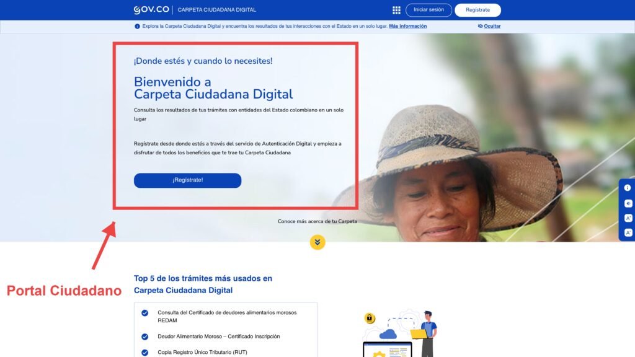Click the check icon beside Copia Registro Único Tributario
This screenshot has height=357, width=635.
click(x=144, y=353)
